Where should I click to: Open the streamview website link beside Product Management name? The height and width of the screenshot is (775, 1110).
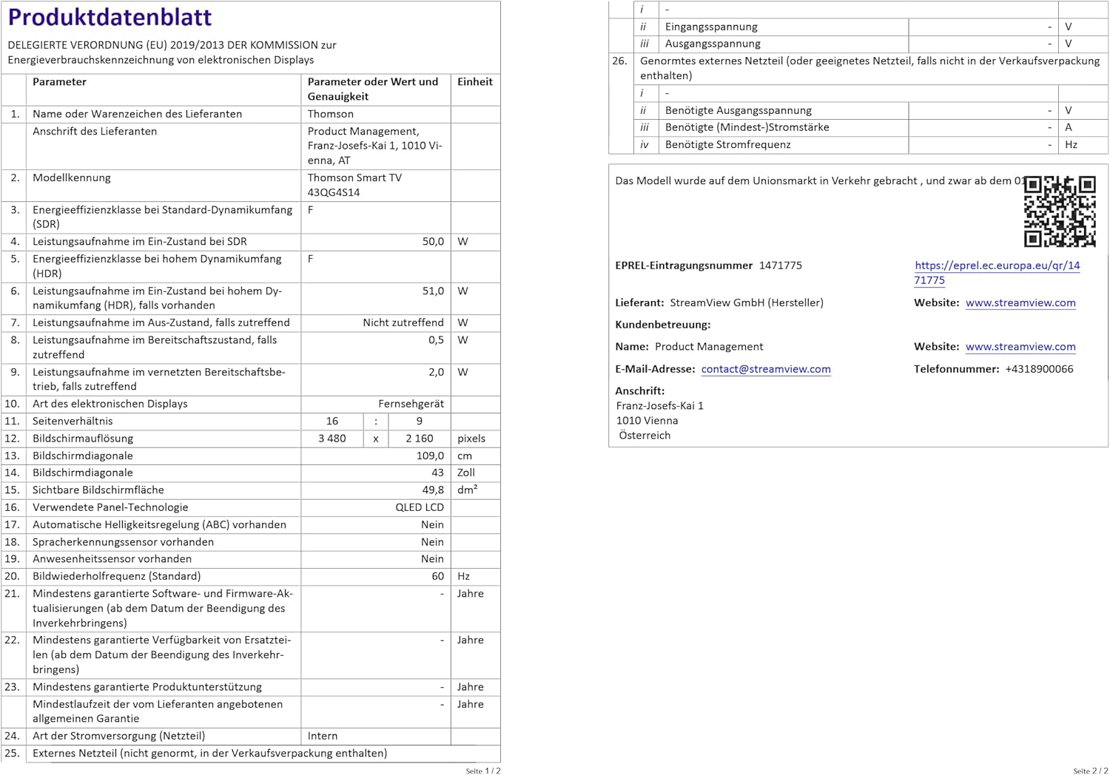(1020, 347)
